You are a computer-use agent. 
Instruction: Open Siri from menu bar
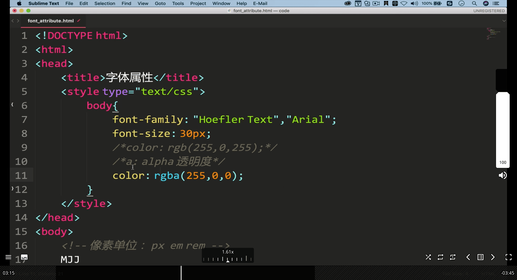[486, 4]
